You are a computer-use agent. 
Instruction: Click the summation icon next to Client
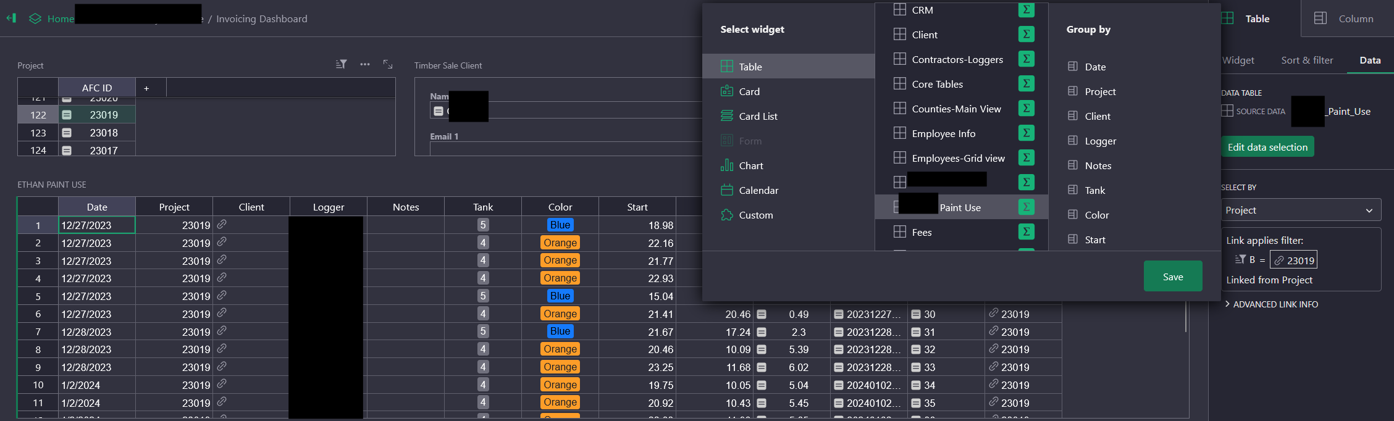pyautogui.click(x=1026, y=35)
